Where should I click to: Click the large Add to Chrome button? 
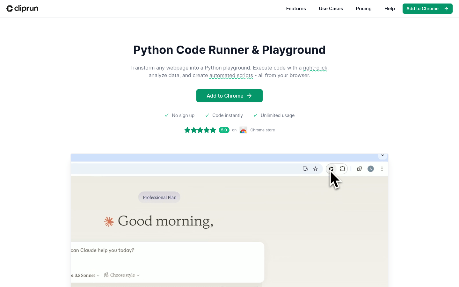pos(229,96)
